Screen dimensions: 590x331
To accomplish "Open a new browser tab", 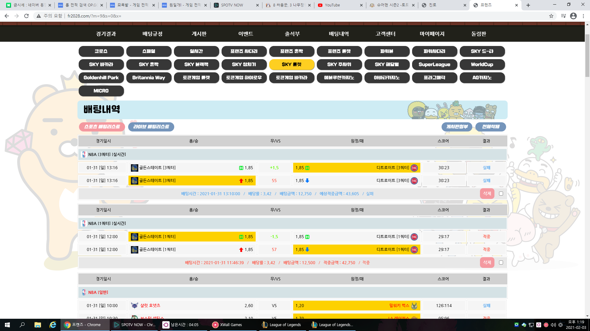I will tap(528, 5).
